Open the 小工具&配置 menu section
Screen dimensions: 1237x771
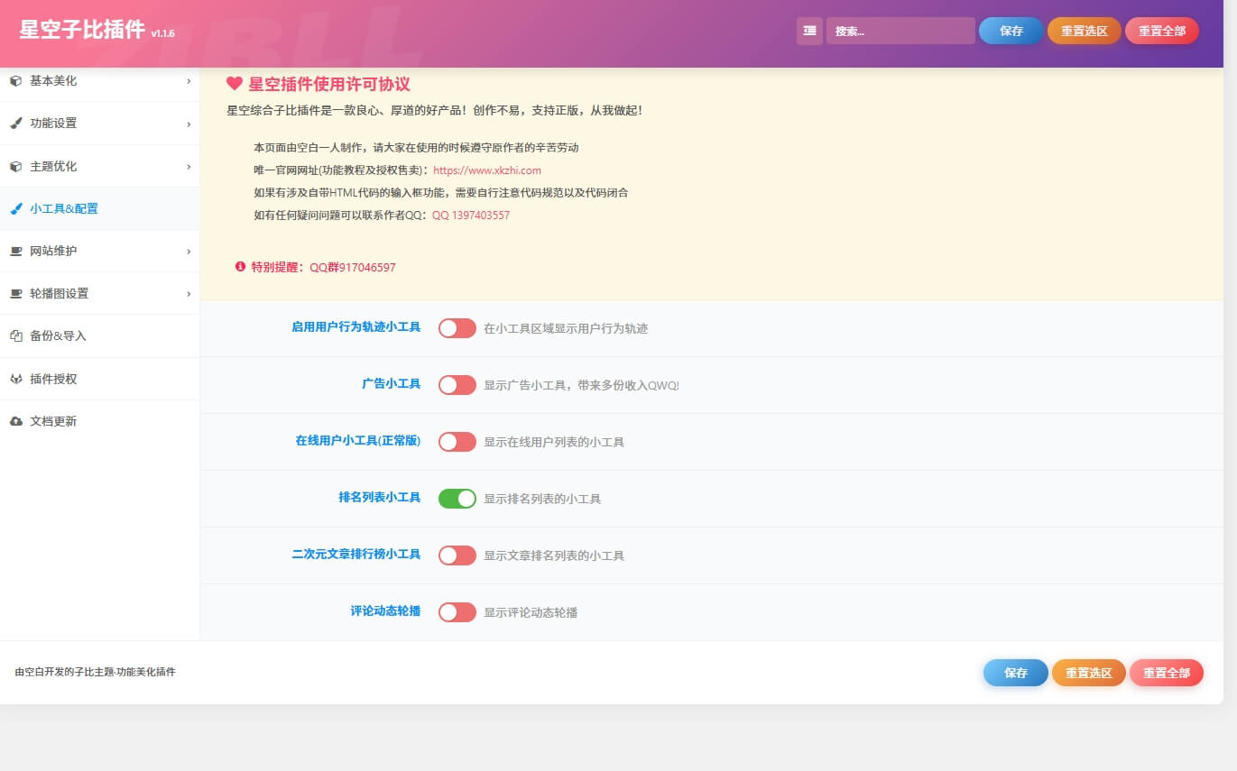tap(64, 208)
